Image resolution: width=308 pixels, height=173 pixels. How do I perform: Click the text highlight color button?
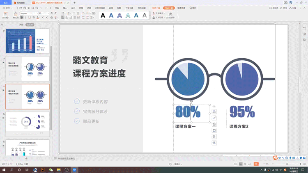click(55, 18)
